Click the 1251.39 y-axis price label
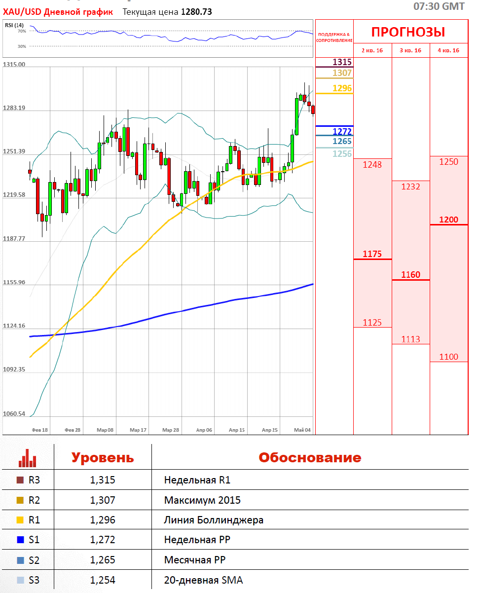 (x=14, y=151)
